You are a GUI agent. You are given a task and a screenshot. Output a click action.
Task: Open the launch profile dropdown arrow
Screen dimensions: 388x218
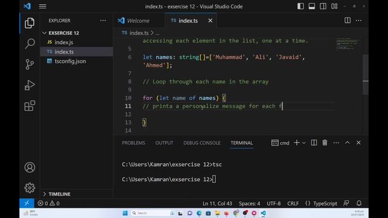point(304,143)
